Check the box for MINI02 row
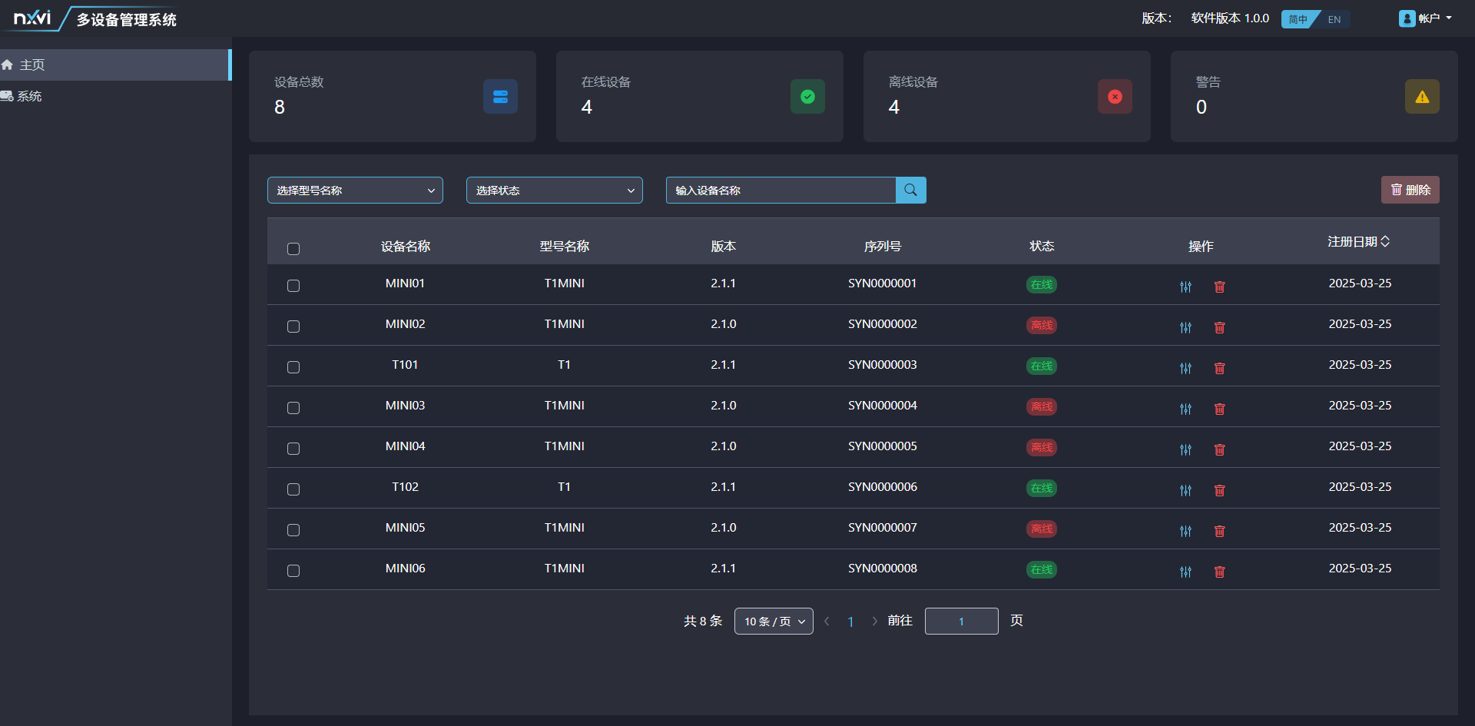Image resolution: width=1475 pixels, height=726 pixels. click(293, 327)
